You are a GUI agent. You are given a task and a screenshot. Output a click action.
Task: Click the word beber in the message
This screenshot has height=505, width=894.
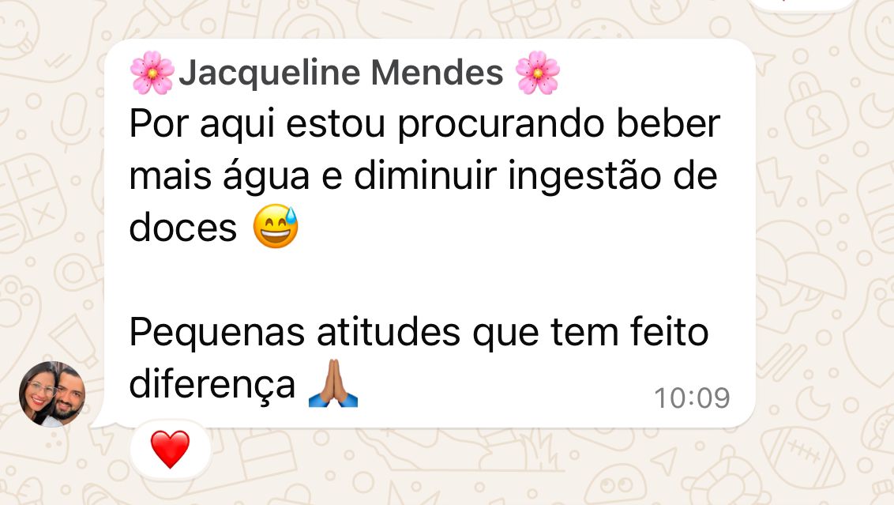668,123
